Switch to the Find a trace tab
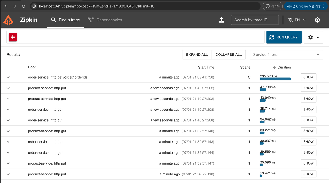The image size is (329, 183). coord(66,20)
